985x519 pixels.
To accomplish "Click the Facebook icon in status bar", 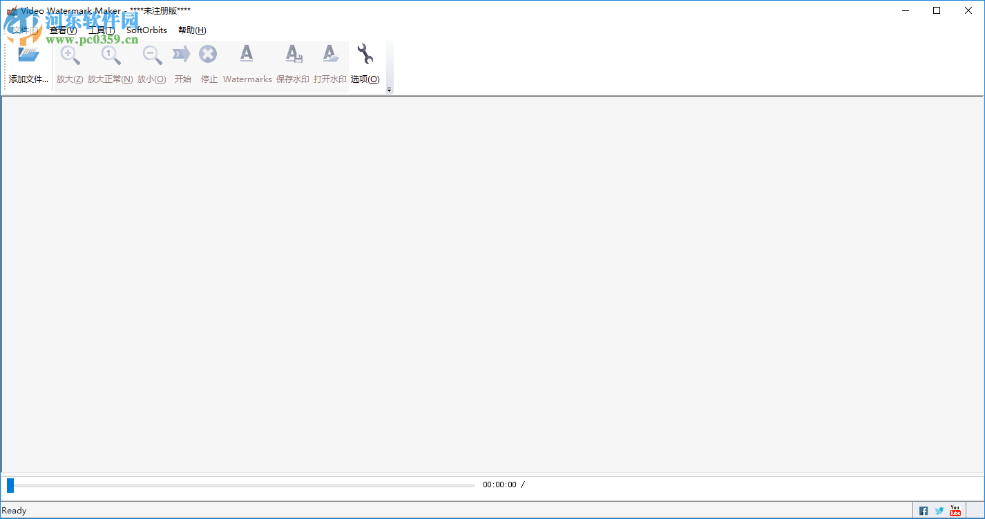I will coord(924,511).
